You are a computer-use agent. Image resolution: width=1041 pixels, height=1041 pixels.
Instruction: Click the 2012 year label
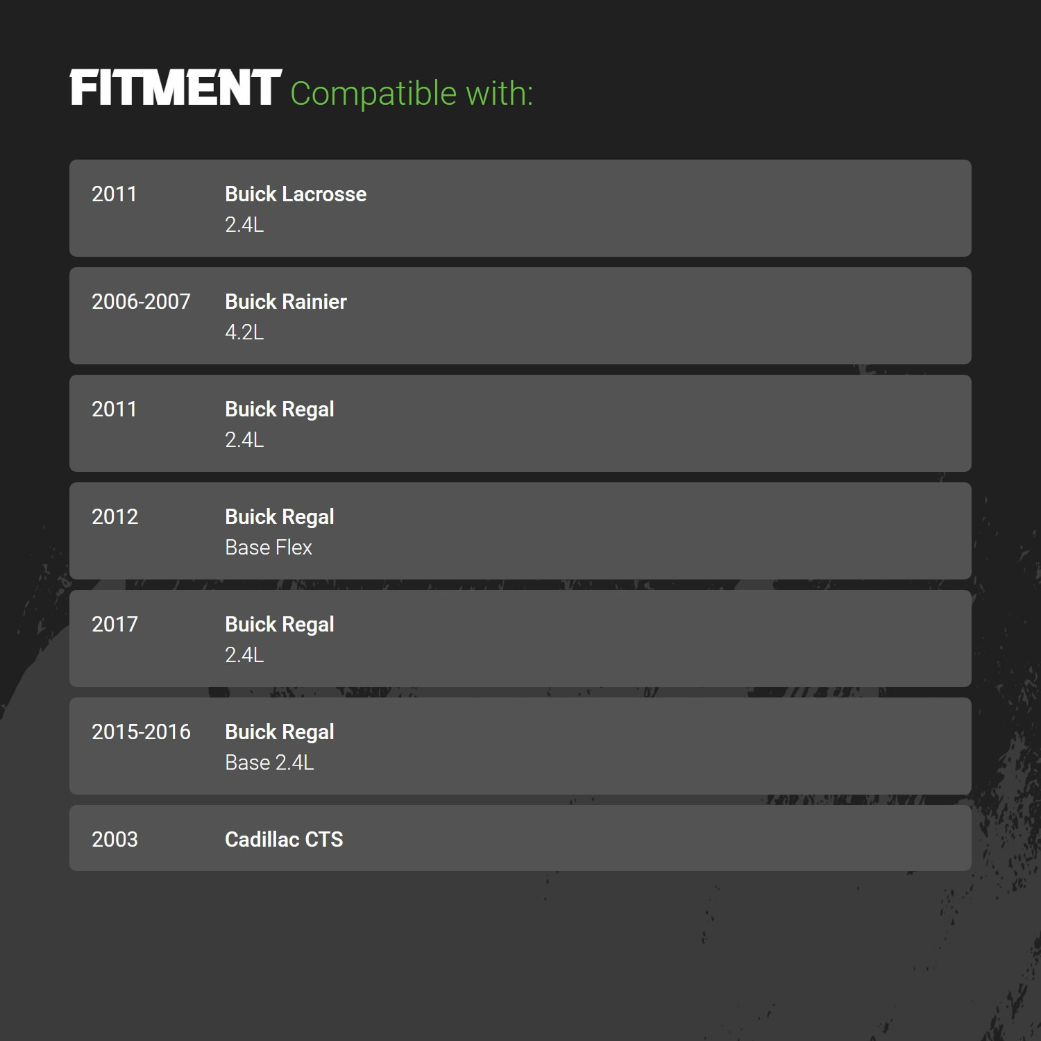pos(115,517)
